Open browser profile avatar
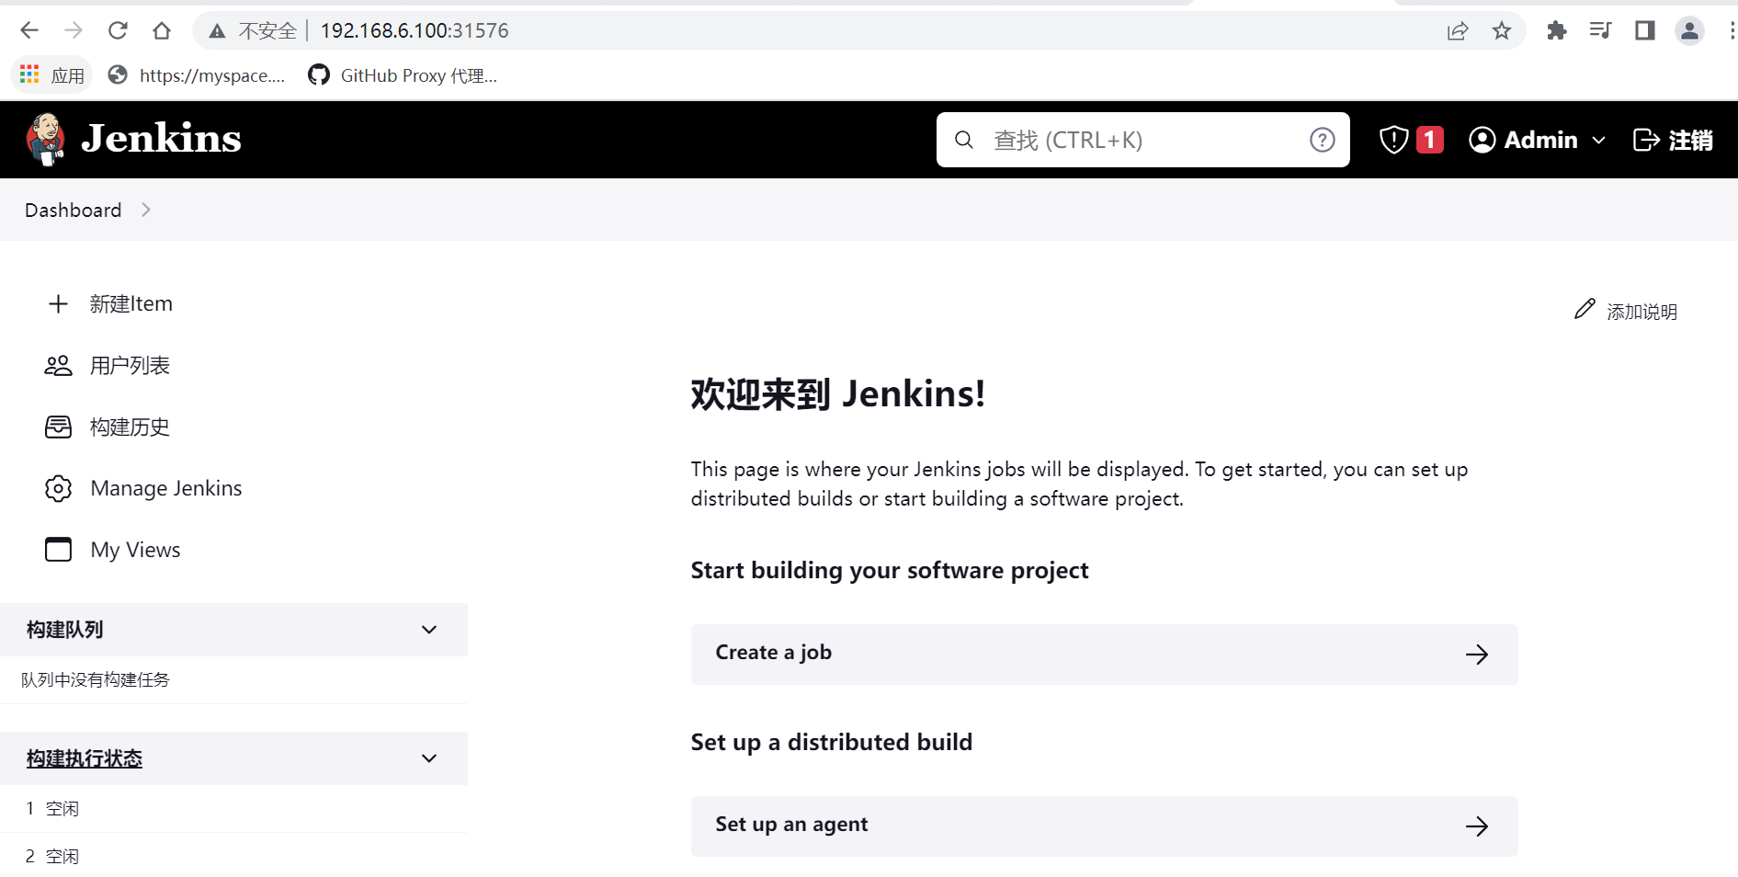The height and width of the screenshot is (877, 1738). click(x=1689, y=30)
